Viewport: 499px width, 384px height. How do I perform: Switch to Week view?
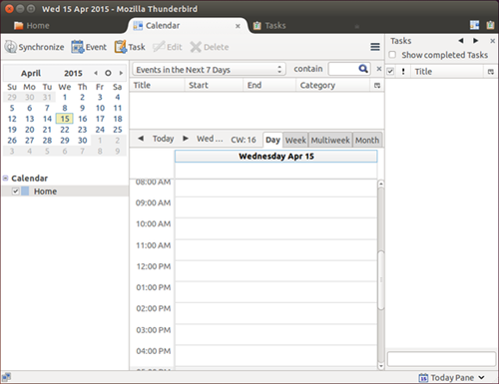pos(295,140)
